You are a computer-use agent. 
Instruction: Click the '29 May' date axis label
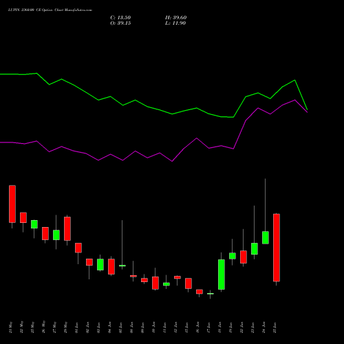coord(65,327)
